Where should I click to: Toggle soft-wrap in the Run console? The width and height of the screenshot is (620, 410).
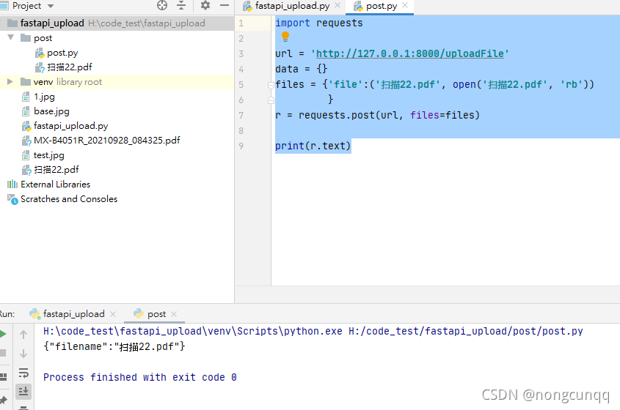(23, 373)
